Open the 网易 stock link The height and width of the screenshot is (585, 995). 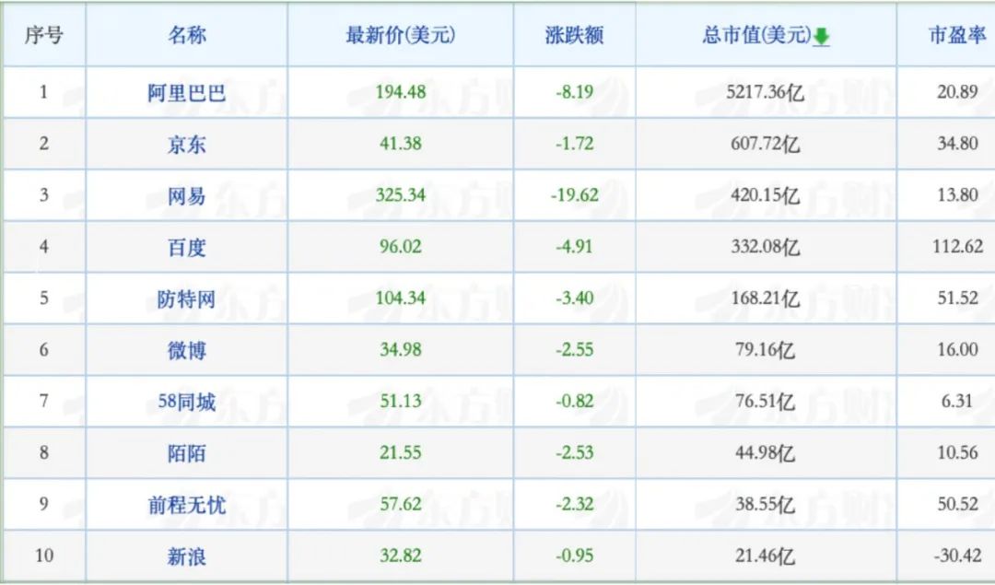pyautogui.click(x=186, y=195)
